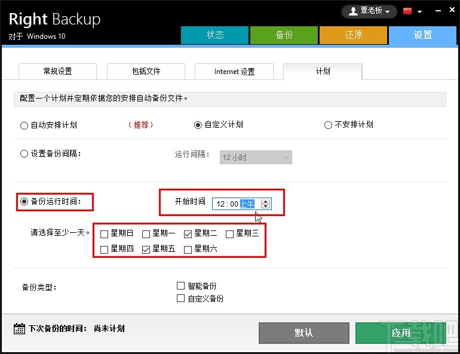Check the 星期四 checkbox
The width and height of the screenshot is (460, 354).
pyautogui.click(x=104, y=250)
